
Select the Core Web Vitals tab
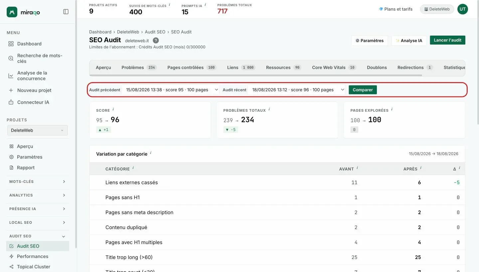pyautogui.click(x=334, y=68)
